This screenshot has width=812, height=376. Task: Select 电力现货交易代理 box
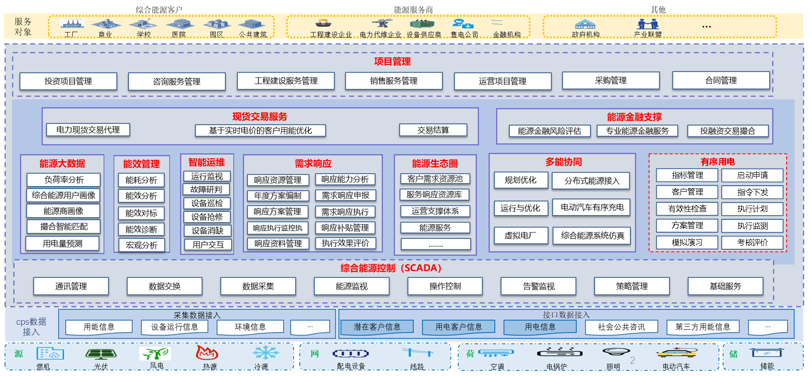coord(88,130)
